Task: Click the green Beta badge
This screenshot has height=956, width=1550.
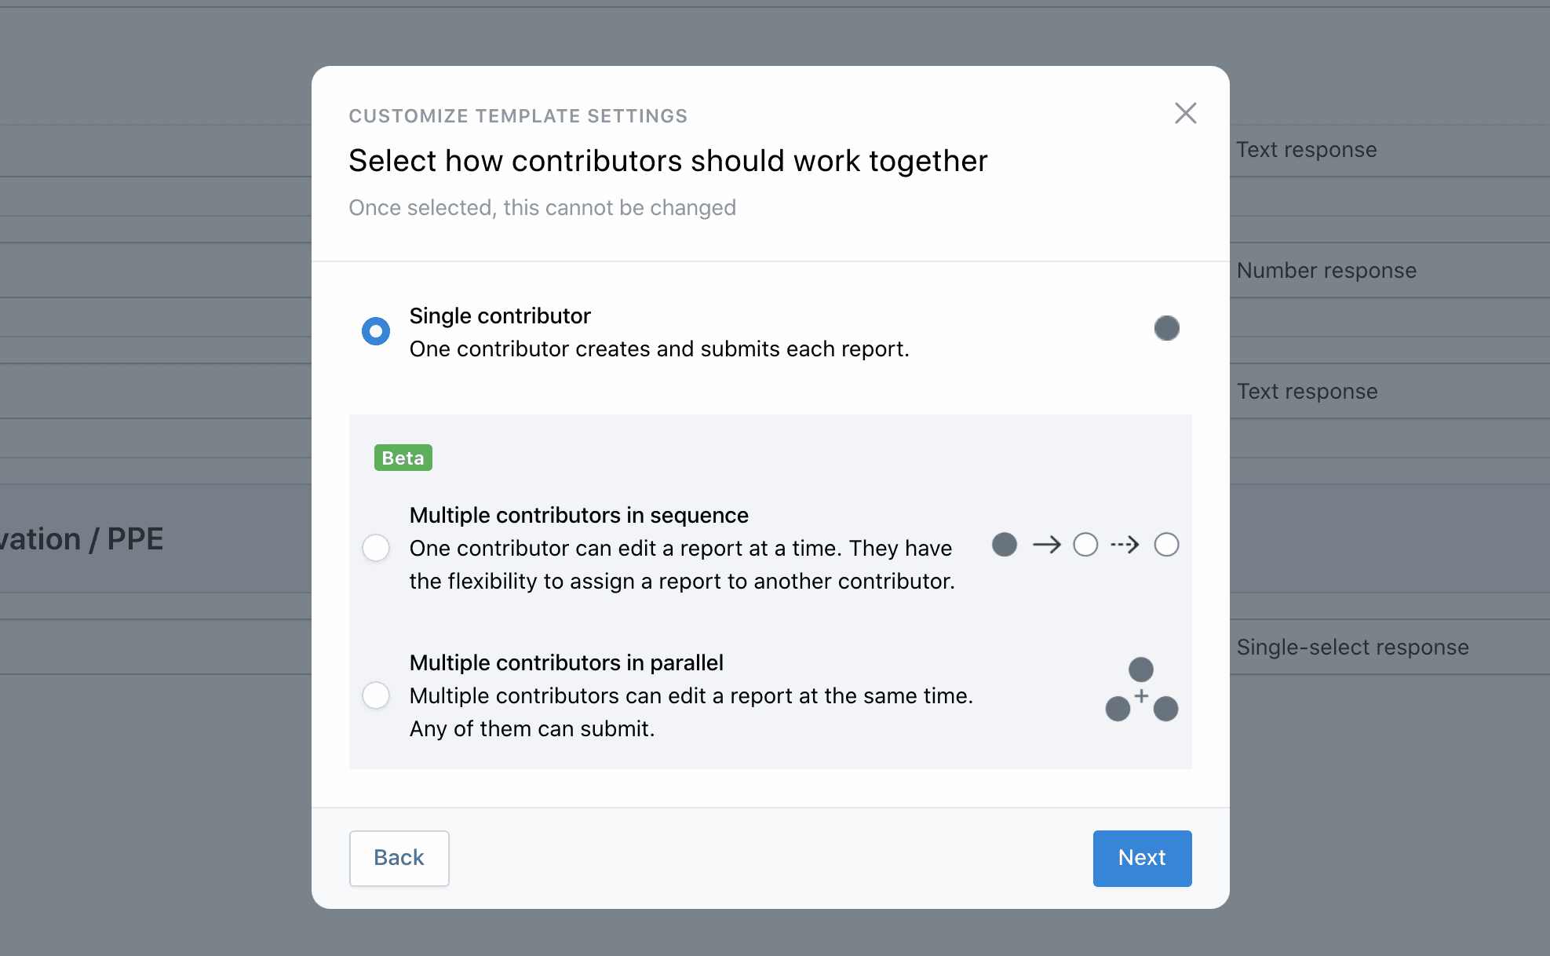Action: [403, 458]
